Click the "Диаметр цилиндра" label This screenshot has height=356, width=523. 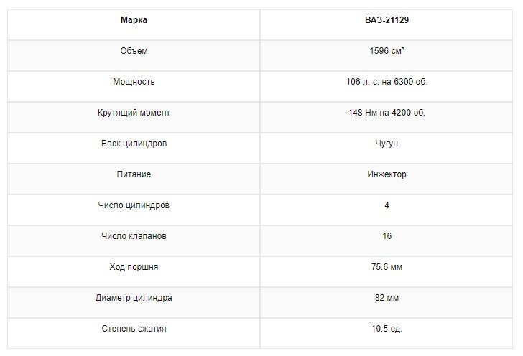coord(134,298)
